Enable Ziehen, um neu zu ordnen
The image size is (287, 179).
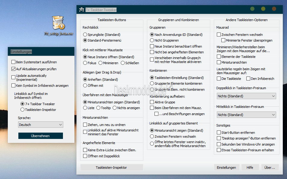click(85, 124)
